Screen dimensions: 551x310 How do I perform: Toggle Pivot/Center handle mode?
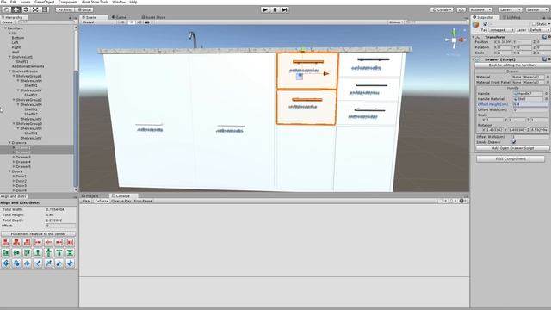pyautogui.click(x=65, y=9)
